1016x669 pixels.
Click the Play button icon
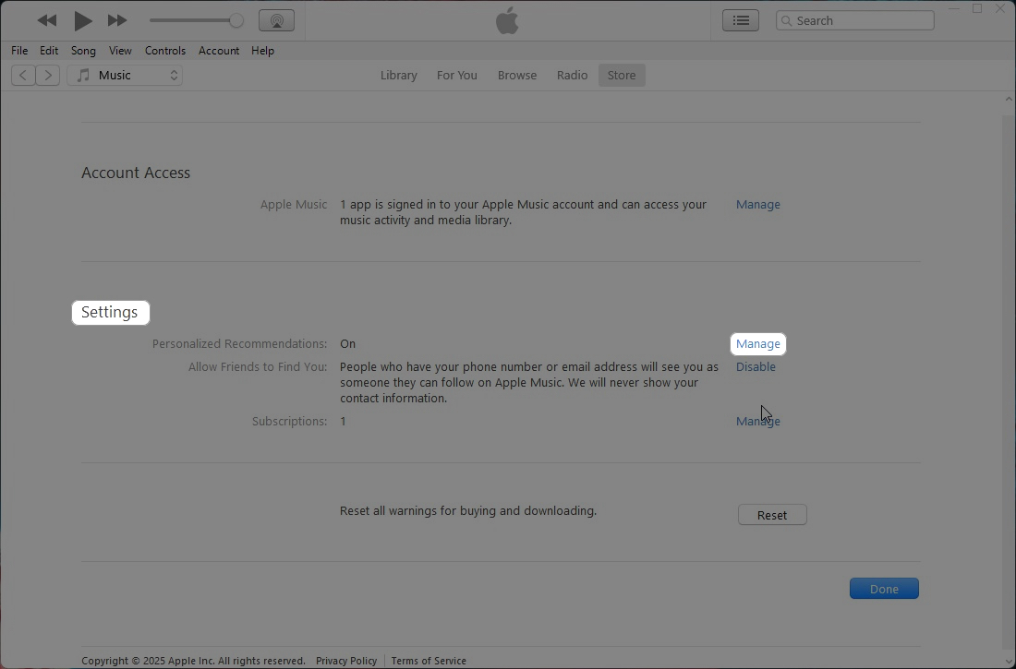pos(82,20)
